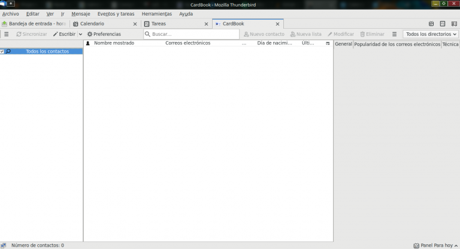Open the Editar menu
The height and width of the screenshot is (249, 460).
(x=32, y=14)
